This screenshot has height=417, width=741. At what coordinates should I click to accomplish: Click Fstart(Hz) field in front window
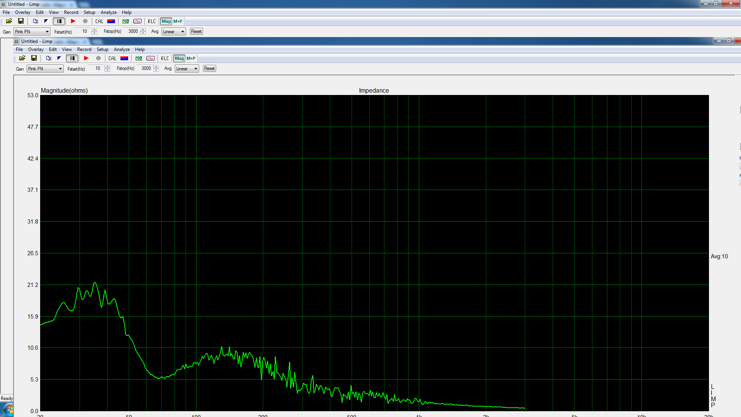tap(96, 68)
